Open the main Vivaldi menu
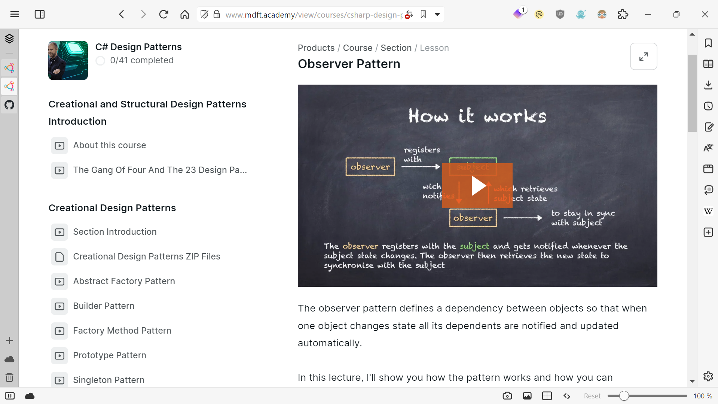This screenshot has width=718, height=404. click(15, 15)
